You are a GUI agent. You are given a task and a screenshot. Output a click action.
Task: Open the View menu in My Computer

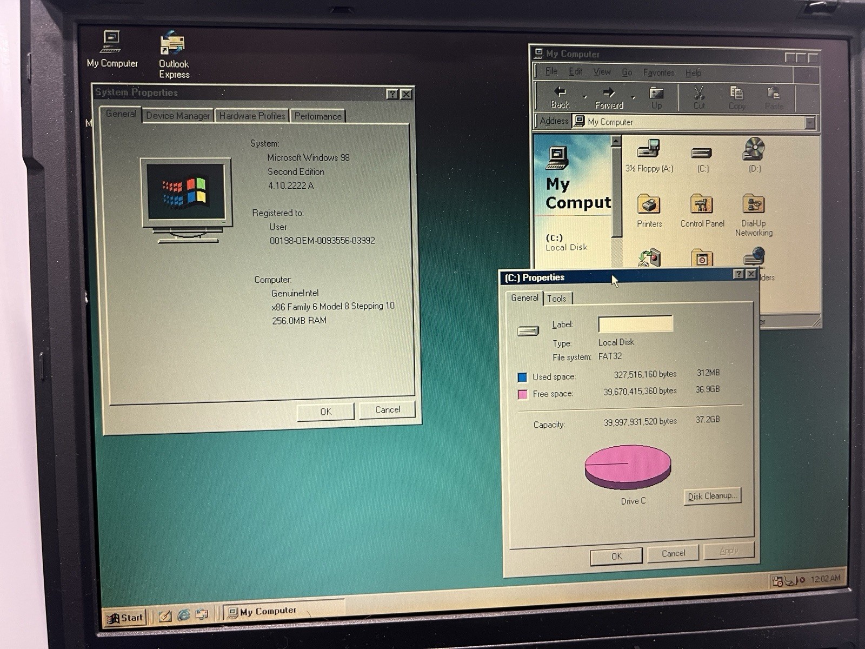(x=602, y=72)
